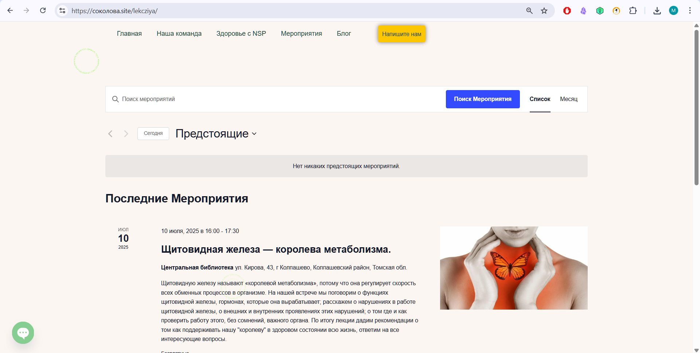700x353 pixels.
Task: Click the zoom magnifier in the address bar
Action: (x=529, y=11)
